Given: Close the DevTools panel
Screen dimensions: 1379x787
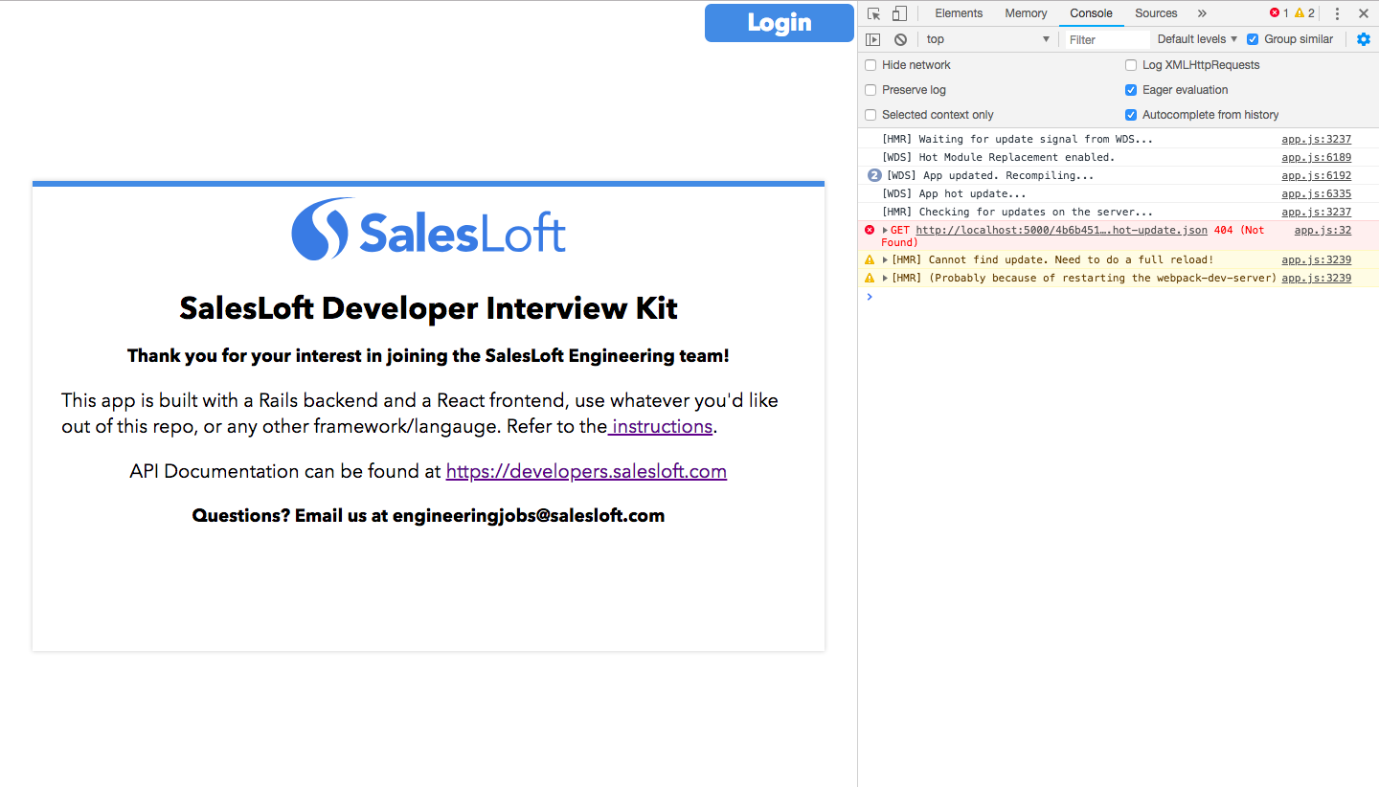Looking at the screenshot, I should click(1364, 13).
